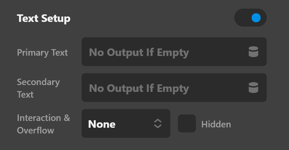Click the Primary Text field label
The height and width of the screenshot is (150, 289).
pos(42,53)
